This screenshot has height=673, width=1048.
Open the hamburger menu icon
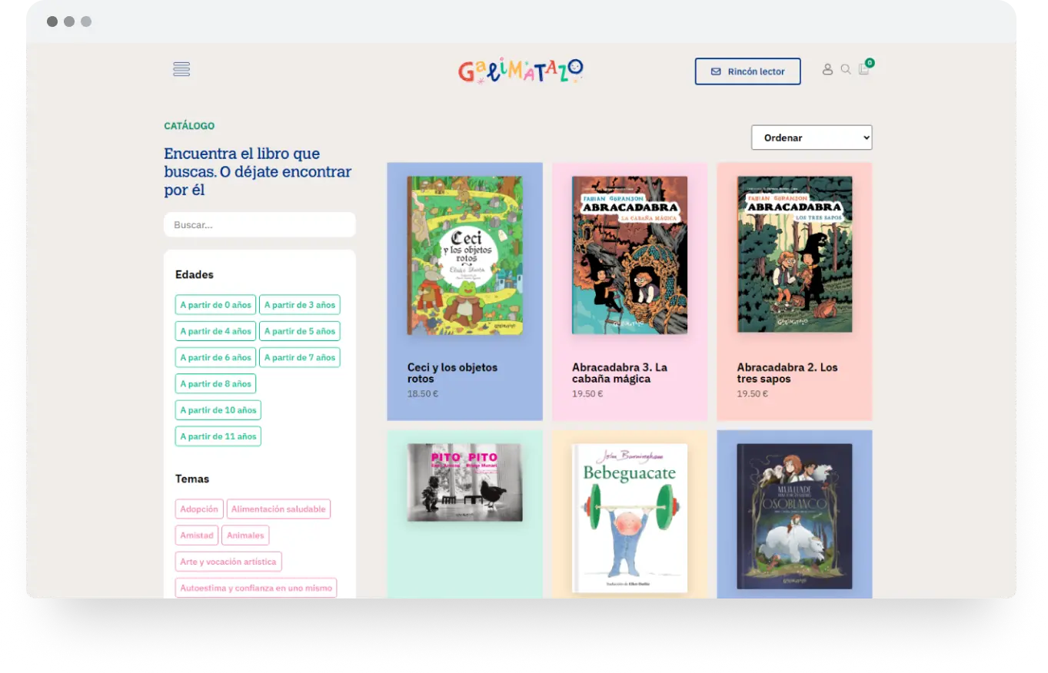[x=181, y=69]
